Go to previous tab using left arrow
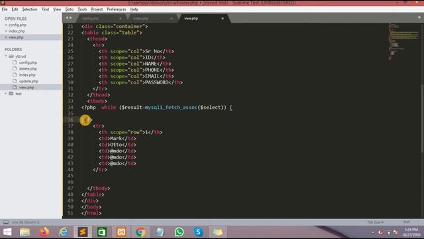Screen dimensions: 424x239 66,18
